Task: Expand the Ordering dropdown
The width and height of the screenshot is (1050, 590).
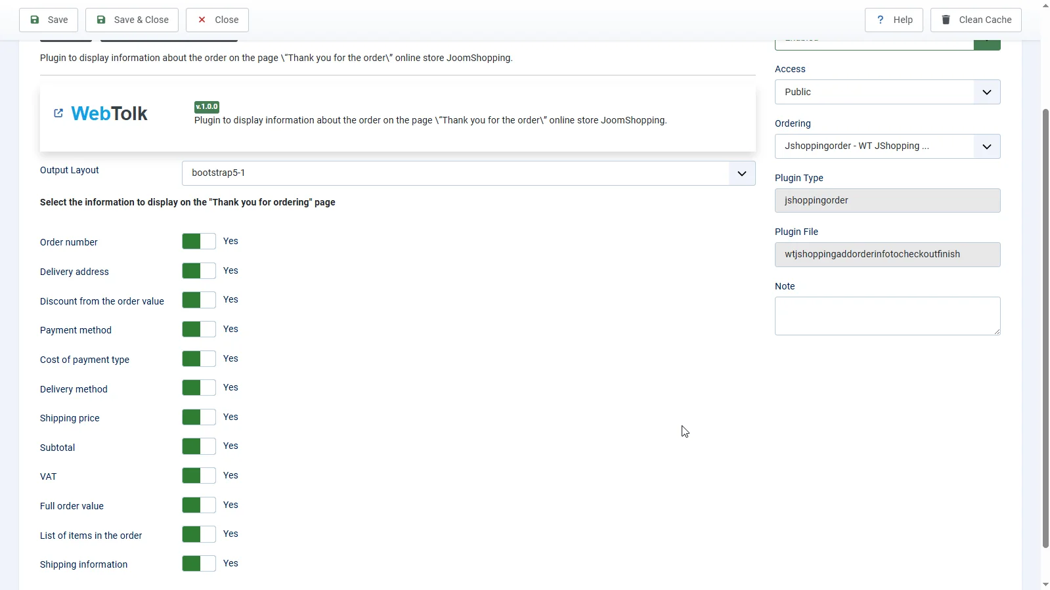Action: (886, 146)
